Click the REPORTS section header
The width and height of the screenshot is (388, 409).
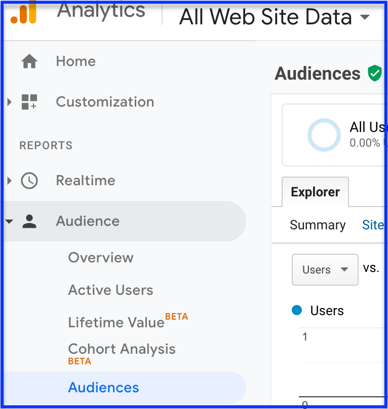click(46, 146)
